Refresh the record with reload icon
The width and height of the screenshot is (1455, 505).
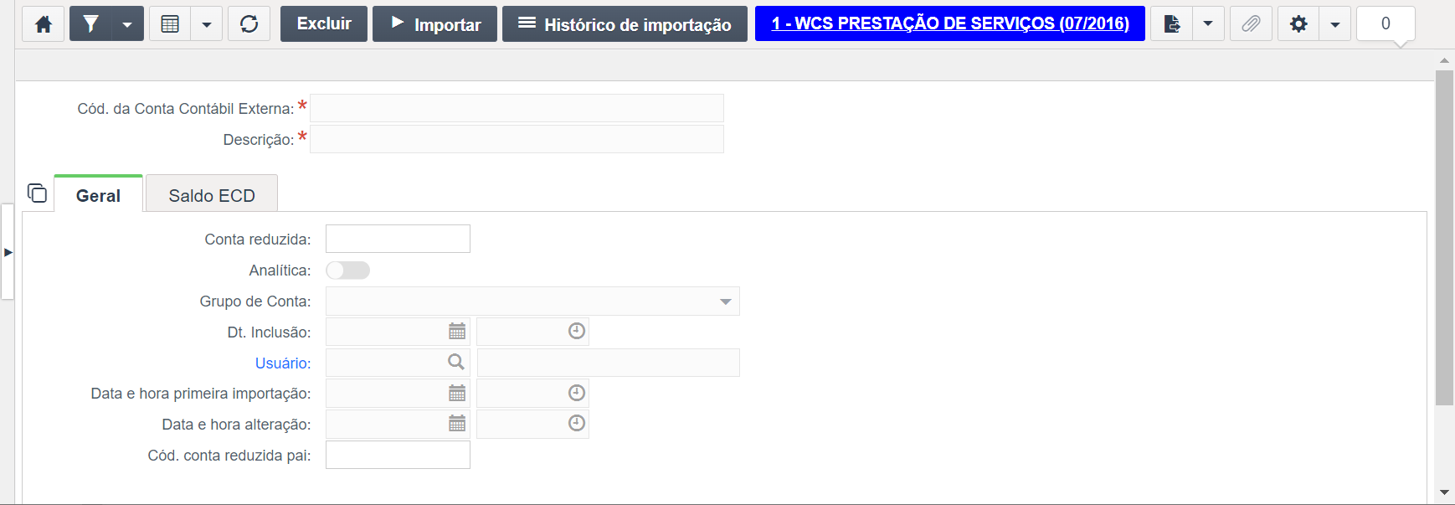(x=249, y=24)
